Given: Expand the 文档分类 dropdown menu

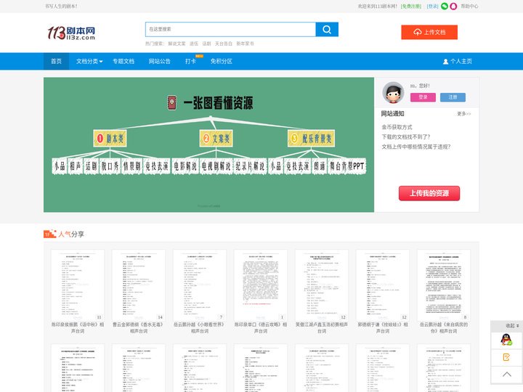Looking at the screenshot, I should click(89, 61).
